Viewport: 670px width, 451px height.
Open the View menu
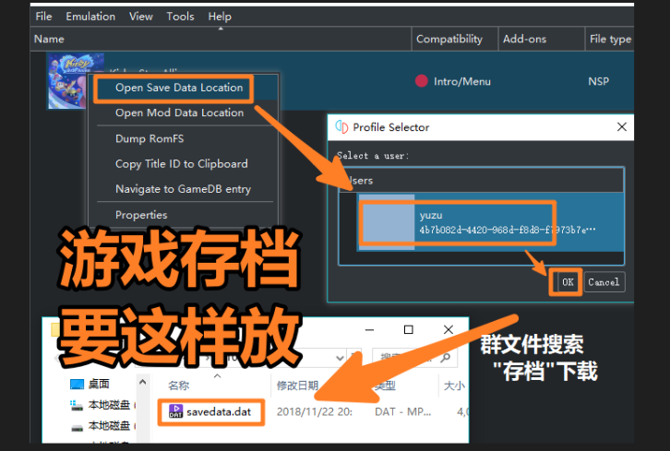pyautogui.click(x=141, y=17)
